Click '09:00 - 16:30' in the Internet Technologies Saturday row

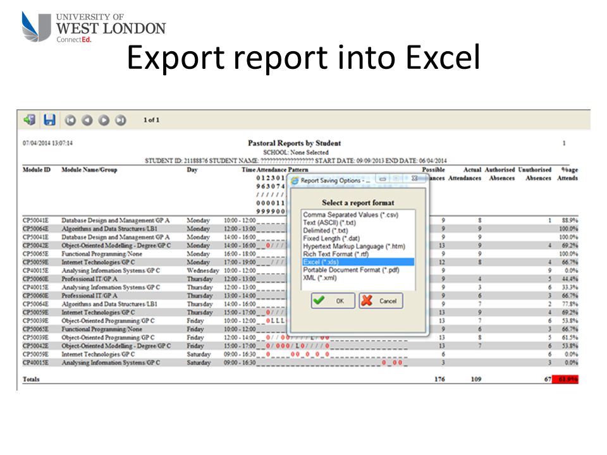point(240,355)
